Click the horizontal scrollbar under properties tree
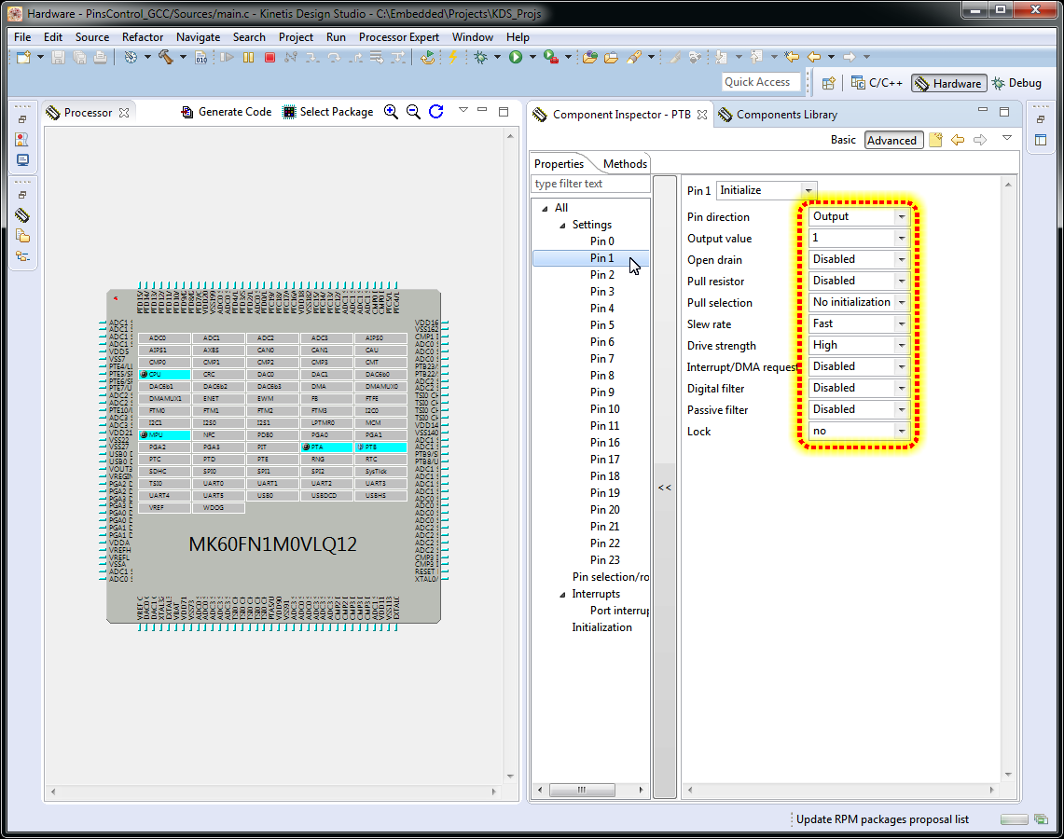Viewport: 1064px width, 839px height. (x=582, y=790)
